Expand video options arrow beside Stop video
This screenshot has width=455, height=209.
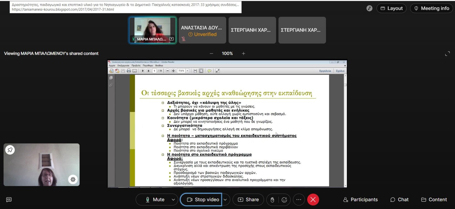point(225,200)
